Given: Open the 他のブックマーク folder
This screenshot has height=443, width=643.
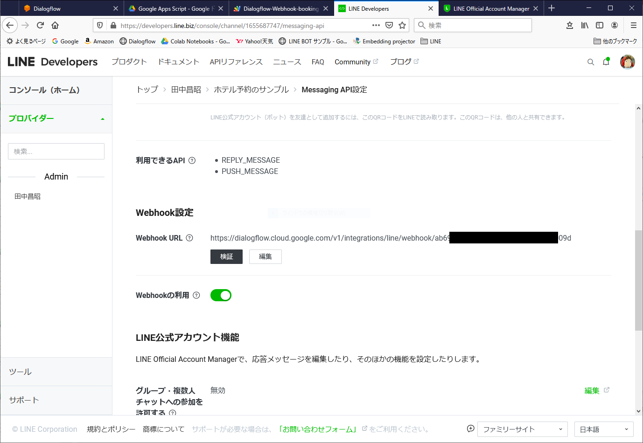Looking at the screenshot, I should point(615,41).
